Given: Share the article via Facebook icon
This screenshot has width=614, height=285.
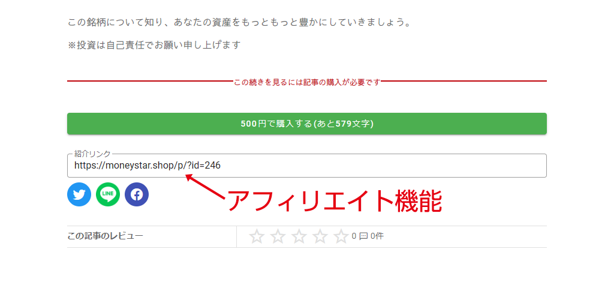Looking at the screenshot, I should (137, 194).
